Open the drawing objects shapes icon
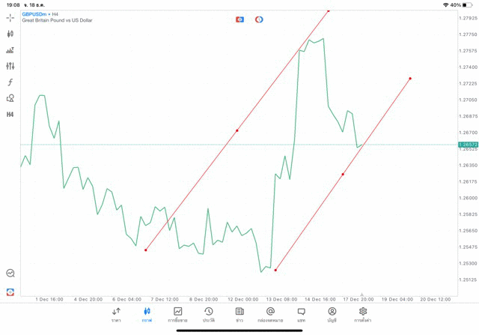Image resolution: width=479 pixels, height=335 pixels. pos(10,98)
